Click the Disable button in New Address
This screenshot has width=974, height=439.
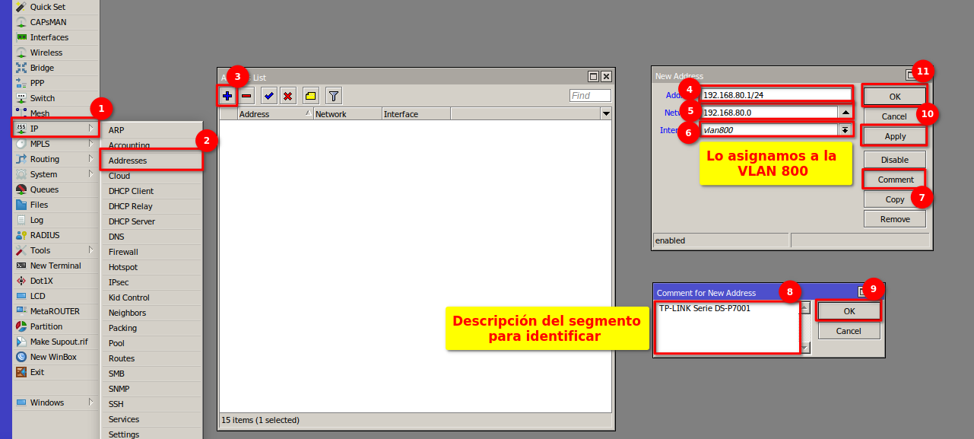pos(894,160)
